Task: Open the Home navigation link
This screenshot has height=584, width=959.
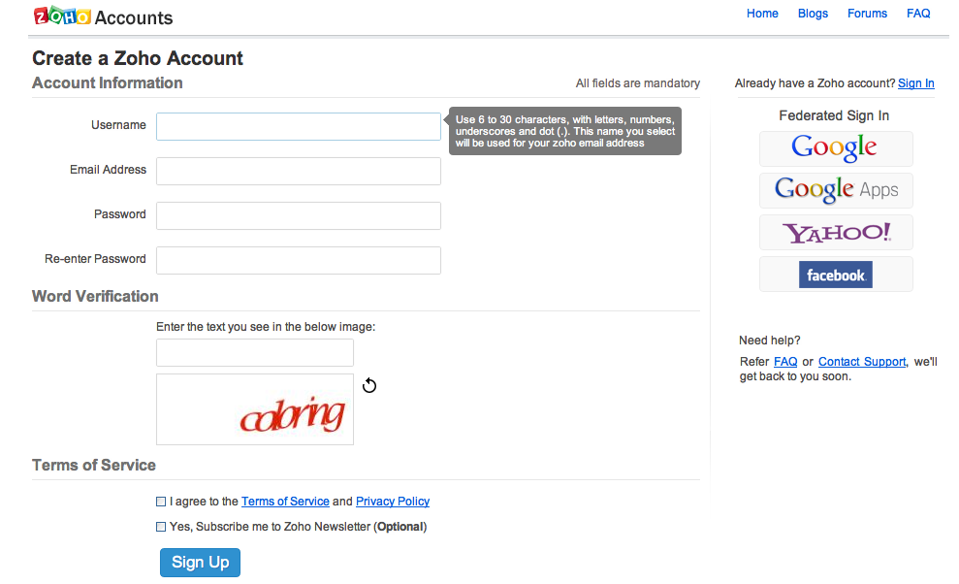Action: point(762,14)
